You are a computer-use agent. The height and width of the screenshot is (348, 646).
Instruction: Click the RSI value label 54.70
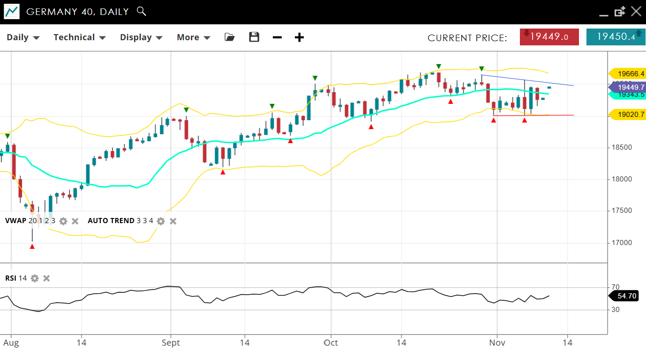click(x=626, y=296)
